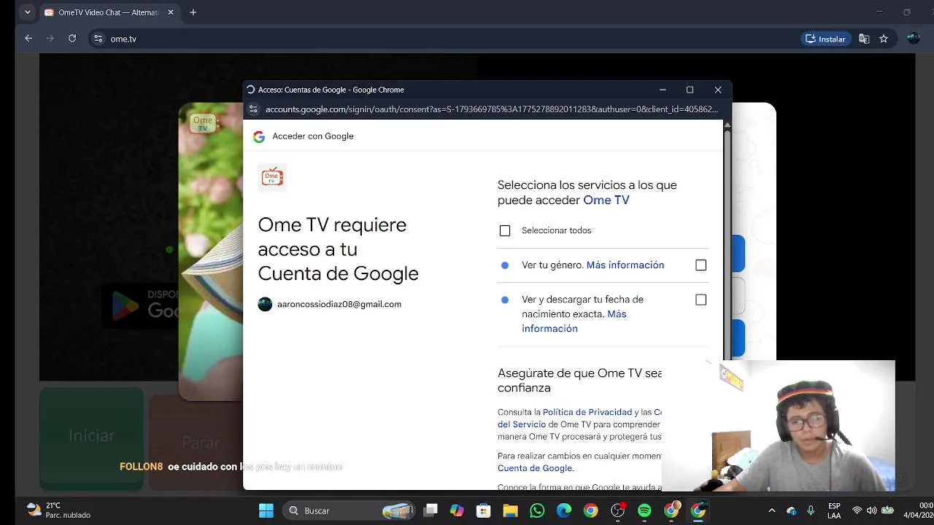This screenshot has height=525, width=934.
Task: Click the OneDrive tray icon
Action: [792, 510]
